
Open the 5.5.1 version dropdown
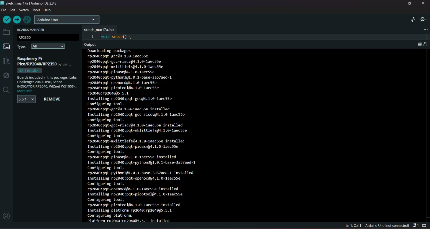click(x=26, y=99)
